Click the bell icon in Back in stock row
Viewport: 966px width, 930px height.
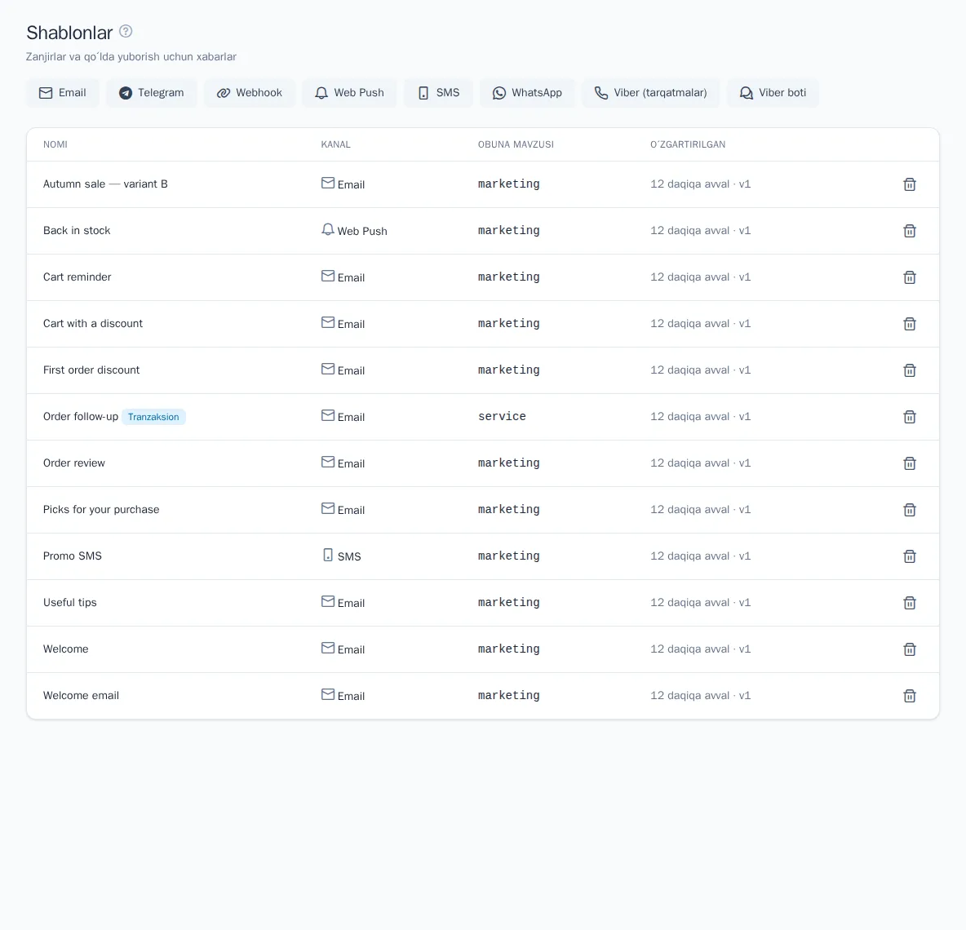pyautogui.click(x=328, y=230)
